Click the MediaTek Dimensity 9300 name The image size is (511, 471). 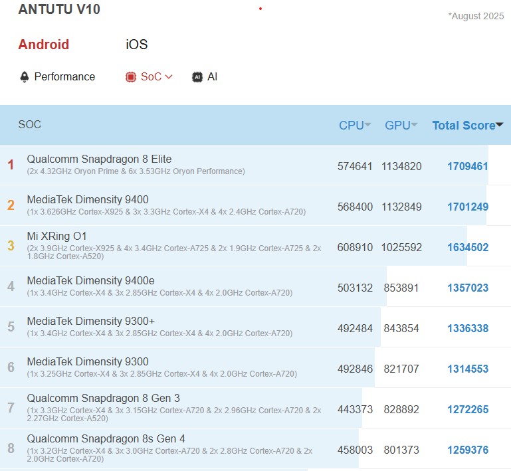(x=88, y=361)
